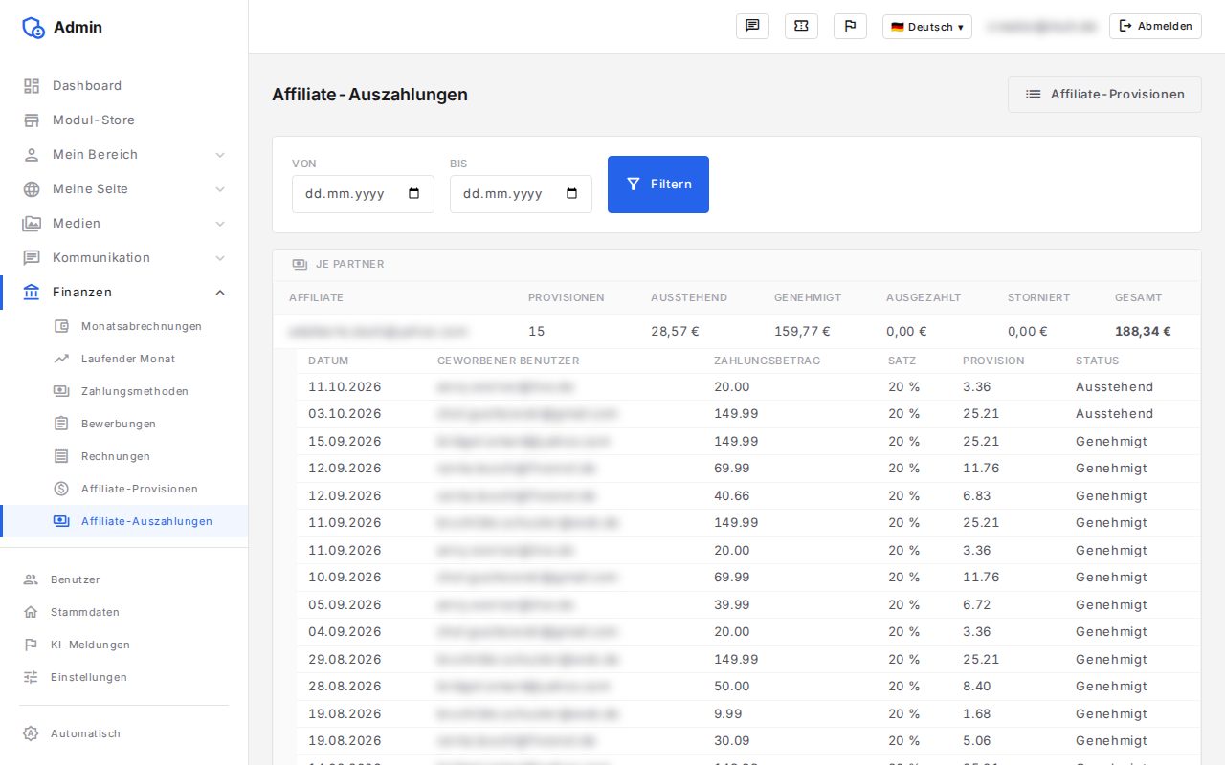Click the Genehmigt value 159,77 €
The image size is (1225, 765).
(x=802, y=332)
